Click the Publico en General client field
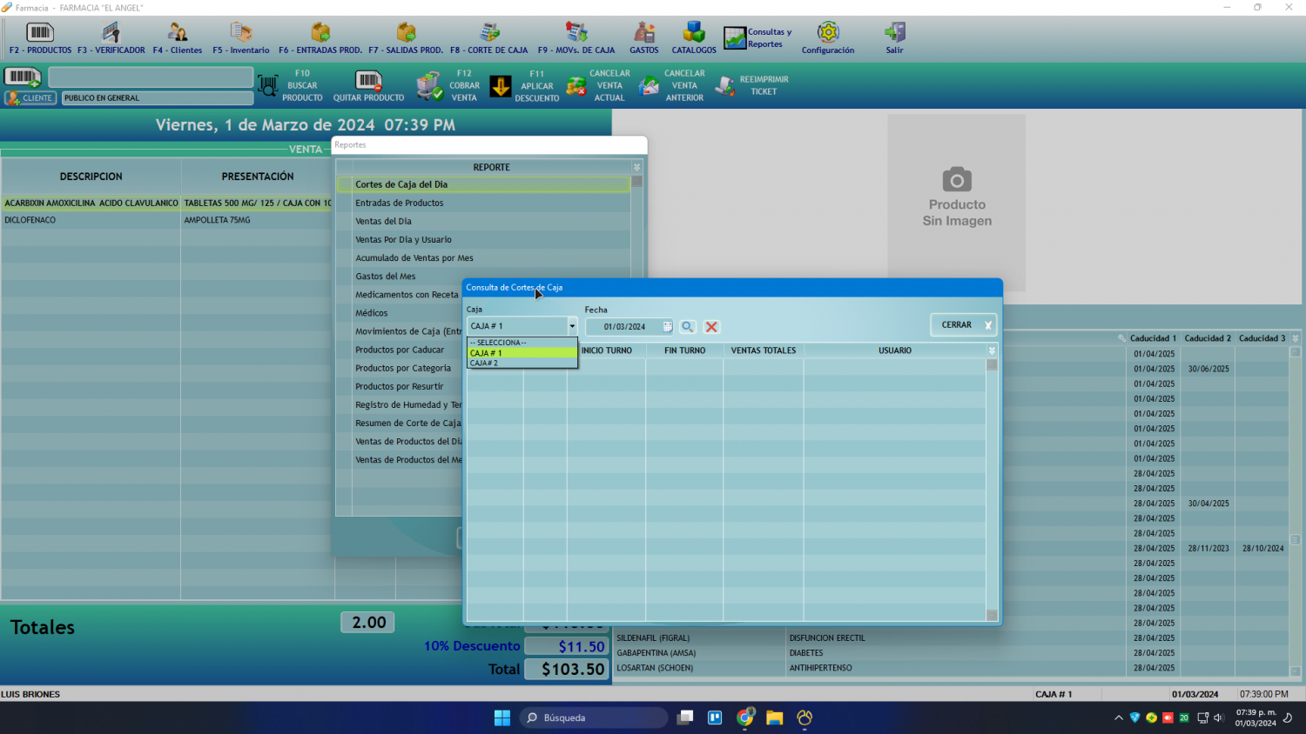The width and height of the screenshot is (1306, 734). coord(158,98)
